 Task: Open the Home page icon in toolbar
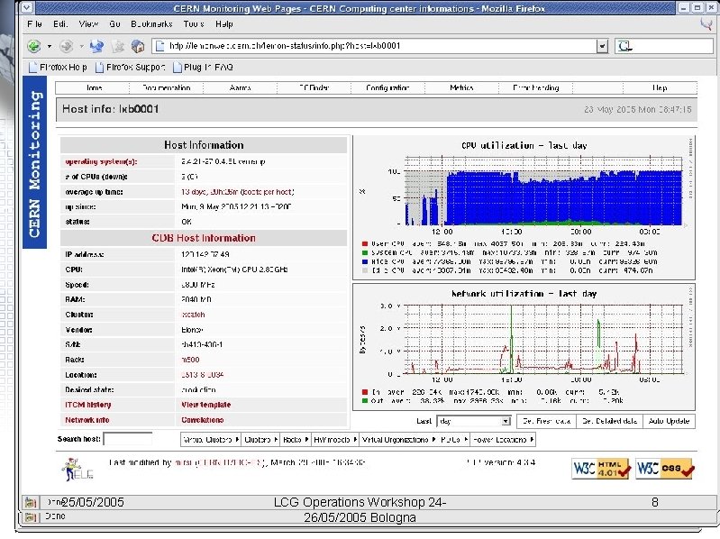tap(138, 46)
